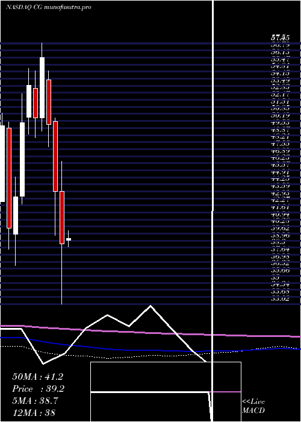
Task: Click the NASDAQ CG munafasutra.pro chart title
Action: 48,7
